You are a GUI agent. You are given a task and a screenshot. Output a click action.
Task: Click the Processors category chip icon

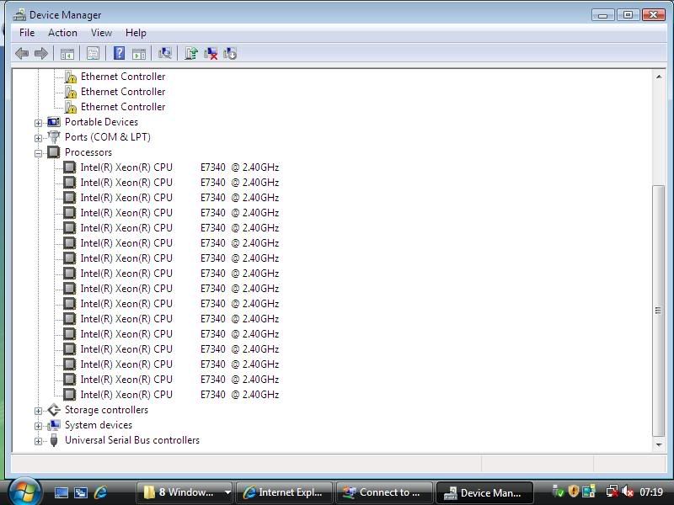(54, 152)
